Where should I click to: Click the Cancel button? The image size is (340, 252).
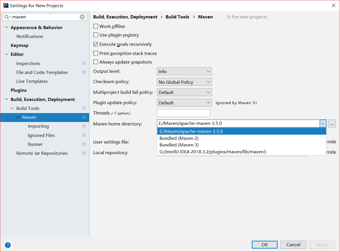(293, 245)
